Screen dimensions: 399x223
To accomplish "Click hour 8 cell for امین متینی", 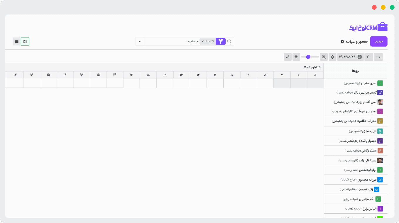I will pos(265,83).
